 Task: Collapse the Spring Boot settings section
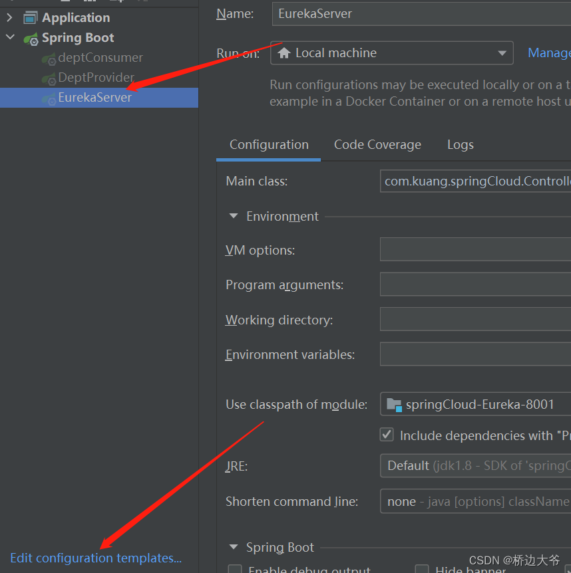point(234,547)
